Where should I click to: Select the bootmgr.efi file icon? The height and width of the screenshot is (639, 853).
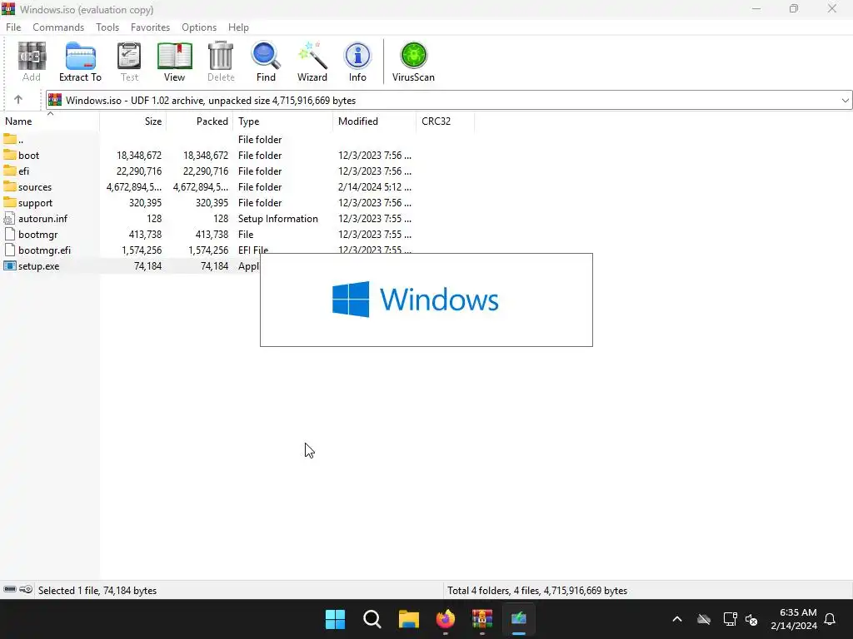pyautogui.click(x=10, y=250)
